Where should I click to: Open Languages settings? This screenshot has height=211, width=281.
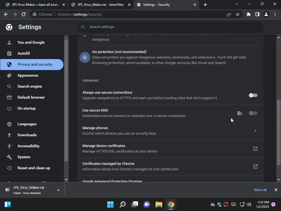point(32,124)
